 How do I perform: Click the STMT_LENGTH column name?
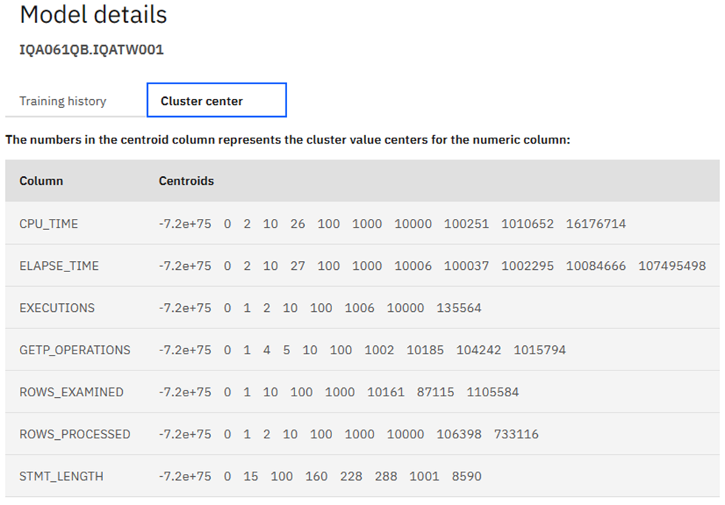61,476
